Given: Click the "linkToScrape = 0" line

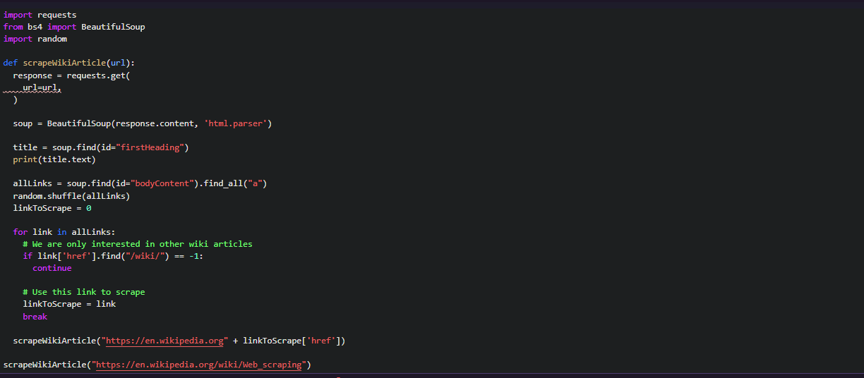Looking at the screenshot, I should (x=52, y=208).
